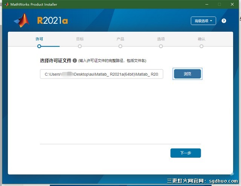
Task: Click the MATLAB logo in header
Action: 22,20
